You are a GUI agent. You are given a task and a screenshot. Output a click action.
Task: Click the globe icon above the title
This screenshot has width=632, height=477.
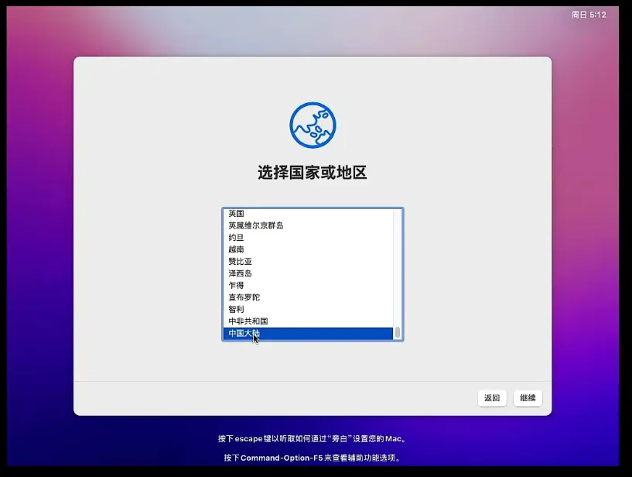(313, 125)
